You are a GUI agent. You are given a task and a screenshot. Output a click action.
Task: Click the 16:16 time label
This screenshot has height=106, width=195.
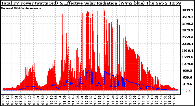click(x=139, y=100)
